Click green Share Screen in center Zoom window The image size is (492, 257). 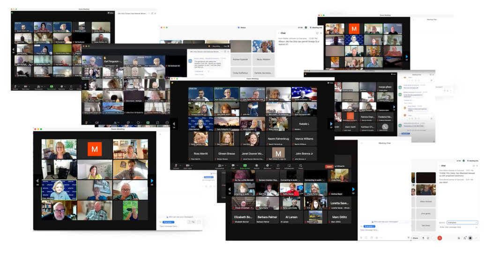click(245, 167)
